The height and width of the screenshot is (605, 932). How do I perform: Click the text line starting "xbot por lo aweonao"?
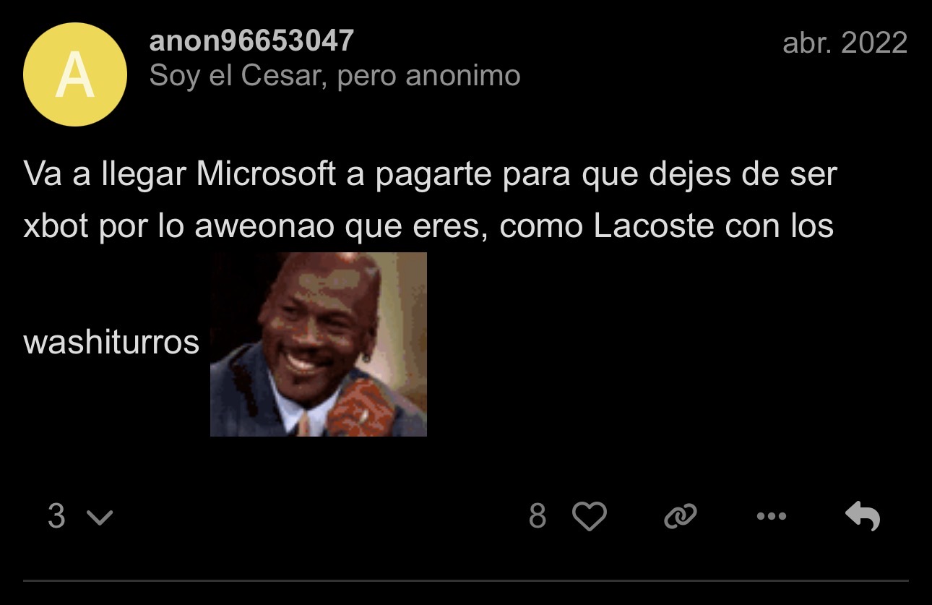(428, 227)
